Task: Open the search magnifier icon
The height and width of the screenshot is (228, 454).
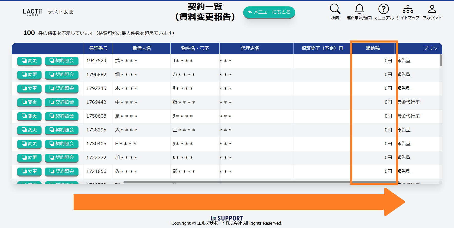Action: [335, 9]
